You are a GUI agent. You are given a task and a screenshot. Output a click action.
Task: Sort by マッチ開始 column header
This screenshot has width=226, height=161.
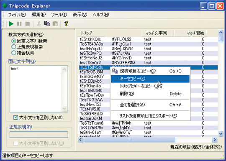[190, 33]
